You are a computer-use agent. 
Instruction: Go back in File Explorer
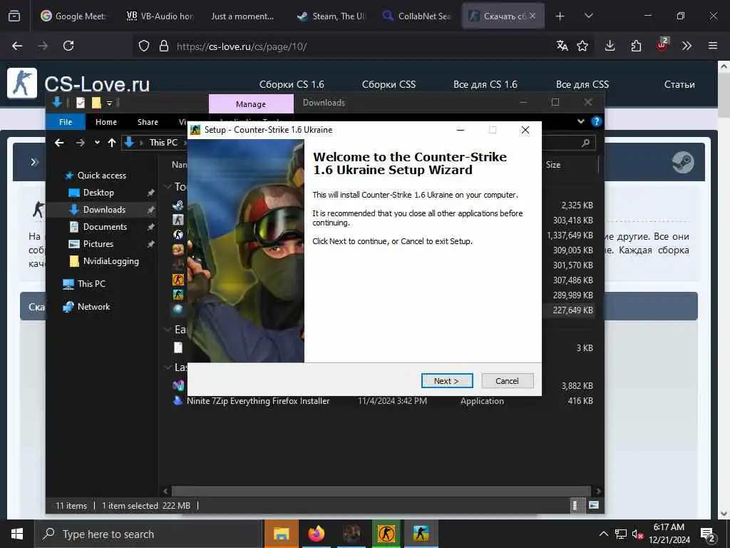pos(59,143)
